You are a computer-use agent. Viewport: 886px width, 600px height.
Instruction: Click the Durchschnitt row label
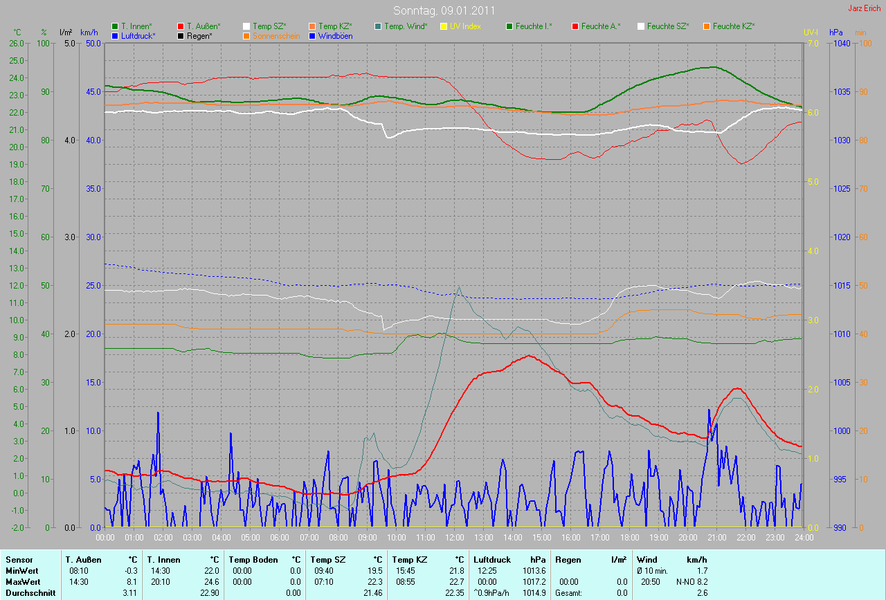tap(30, 593)
